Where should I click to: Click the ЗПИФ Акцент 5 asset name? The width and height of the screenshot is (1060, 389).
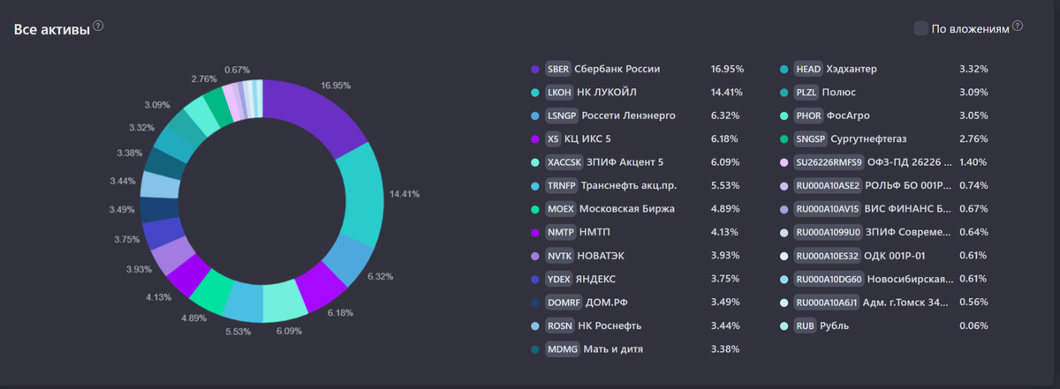click(625, 162)
